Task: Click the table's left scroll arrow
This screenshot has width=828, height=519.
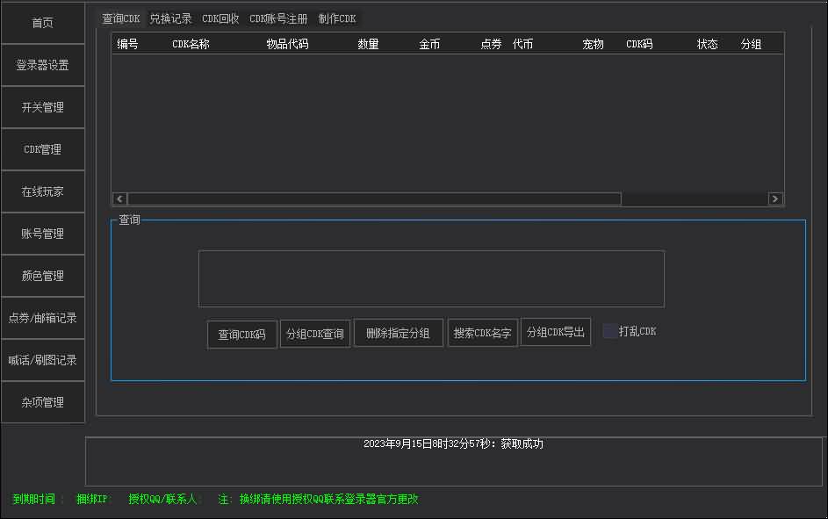Action: (x=119, y=199)
